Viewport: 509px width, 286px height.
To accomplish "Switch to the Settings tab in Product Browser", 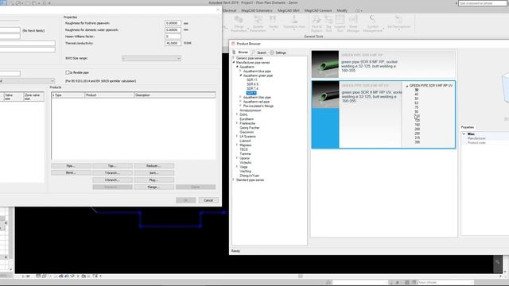I will pyautogui.click(x=281, y=52).
